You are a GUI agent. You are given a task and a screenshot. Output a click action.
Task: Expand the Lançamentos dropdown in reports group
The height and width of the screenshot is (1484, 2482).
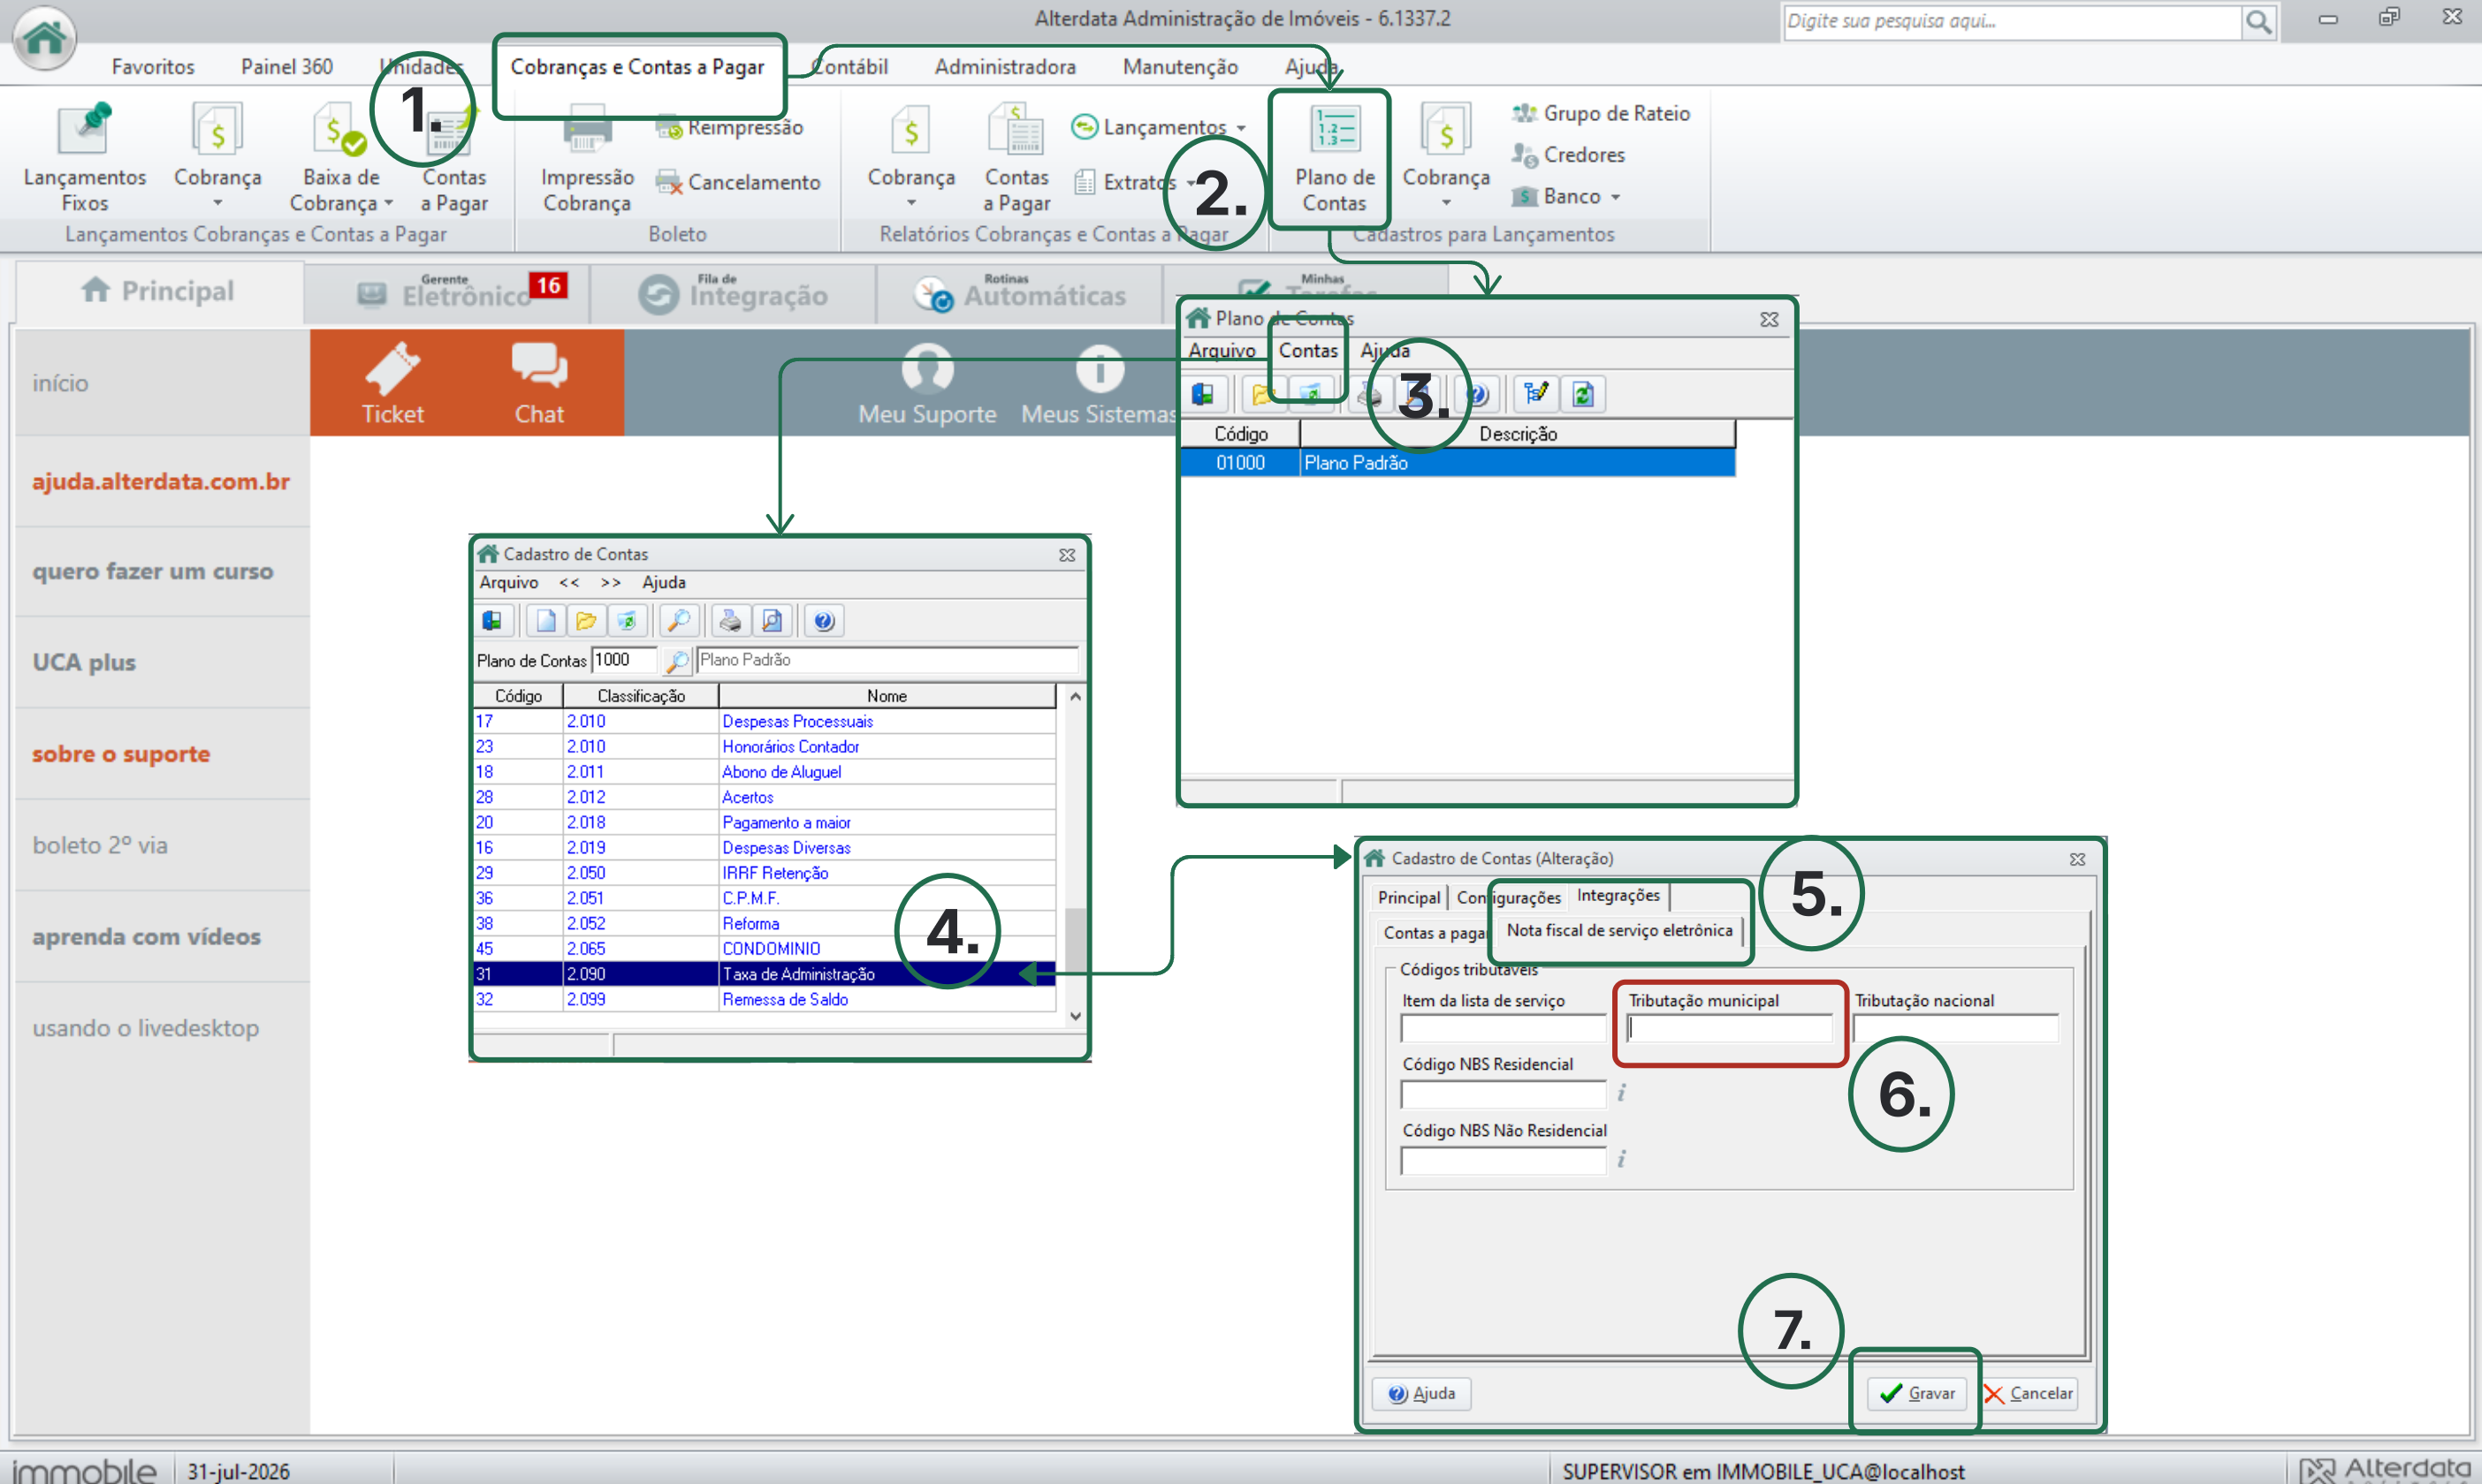1240,128
